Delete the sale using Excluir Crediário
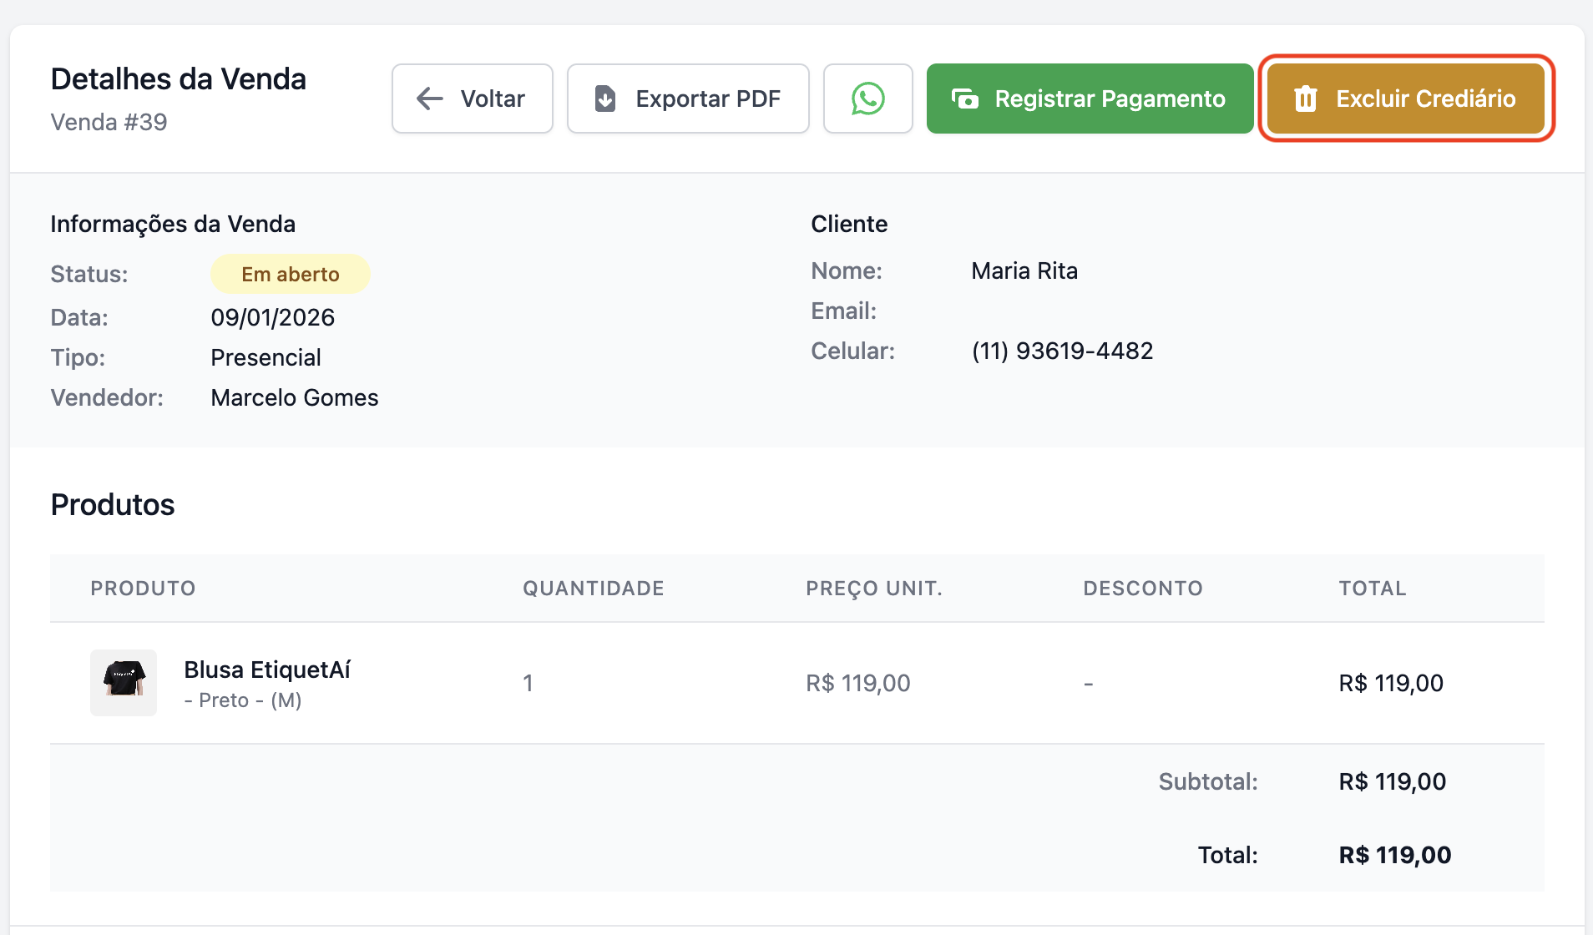 point(1406,99)
